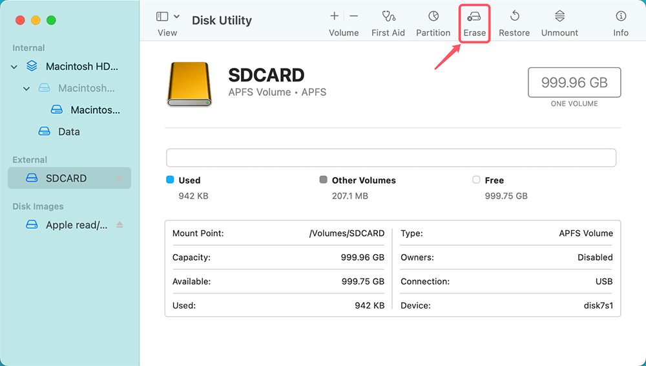Image resolution: width=646 pixels, height=366 pixels.
Task: Click the Erase toolbar icon
Action: point(474,17)
